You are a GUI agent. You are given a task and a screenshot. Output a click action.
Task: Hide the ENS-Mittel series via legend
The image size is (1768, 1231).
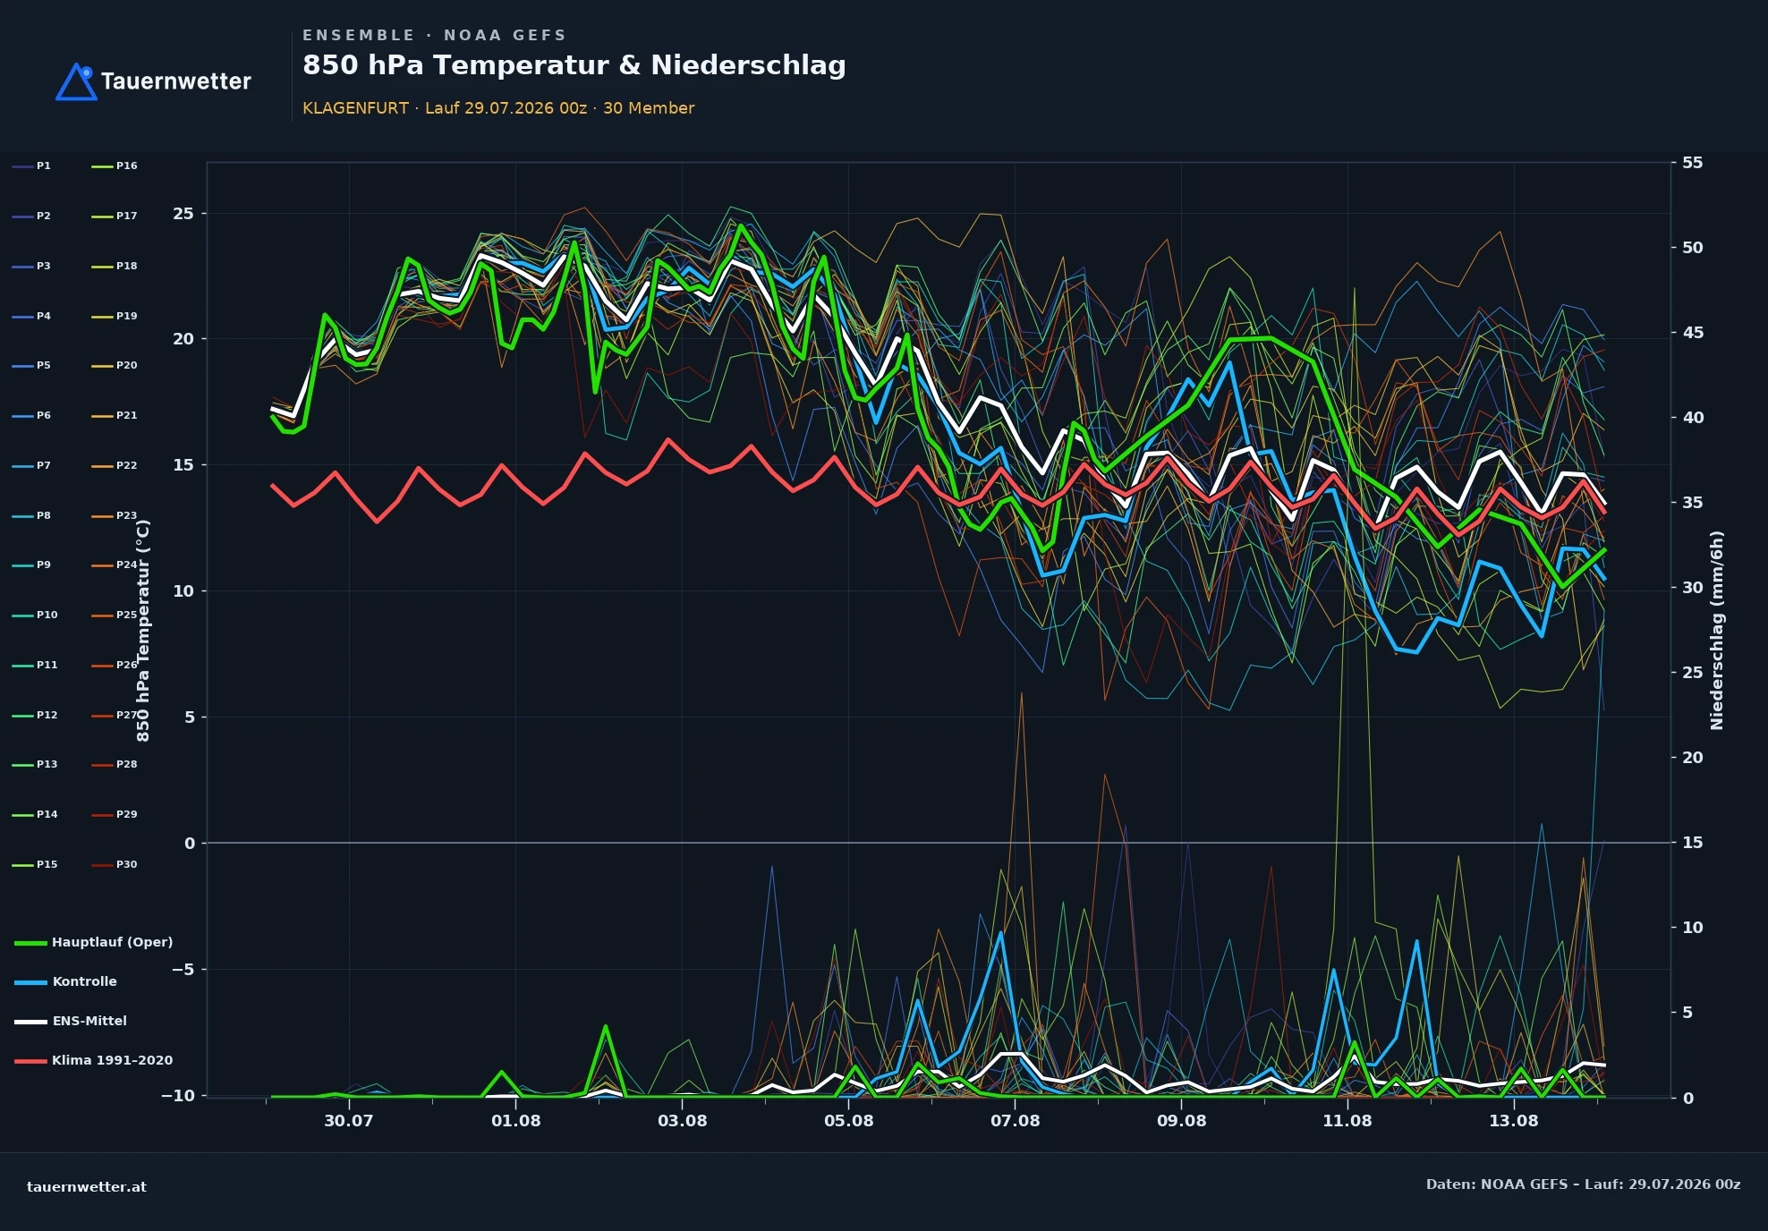(71, 1021)
